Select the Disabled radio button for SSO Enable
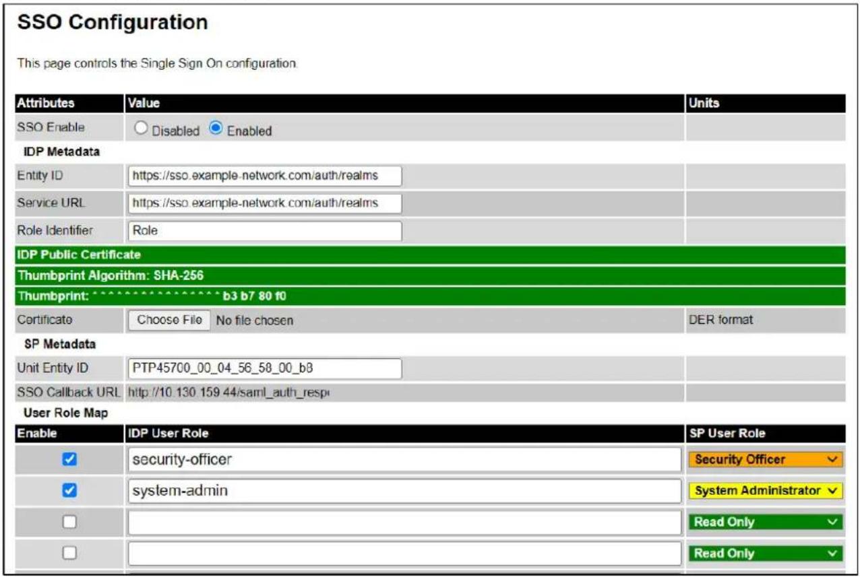Viewport: 860px width, 577px height. 142,129
